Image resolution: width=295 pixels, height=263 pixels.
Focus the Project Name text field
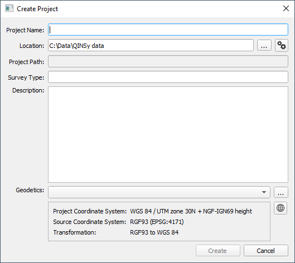[x=168, y=30]
